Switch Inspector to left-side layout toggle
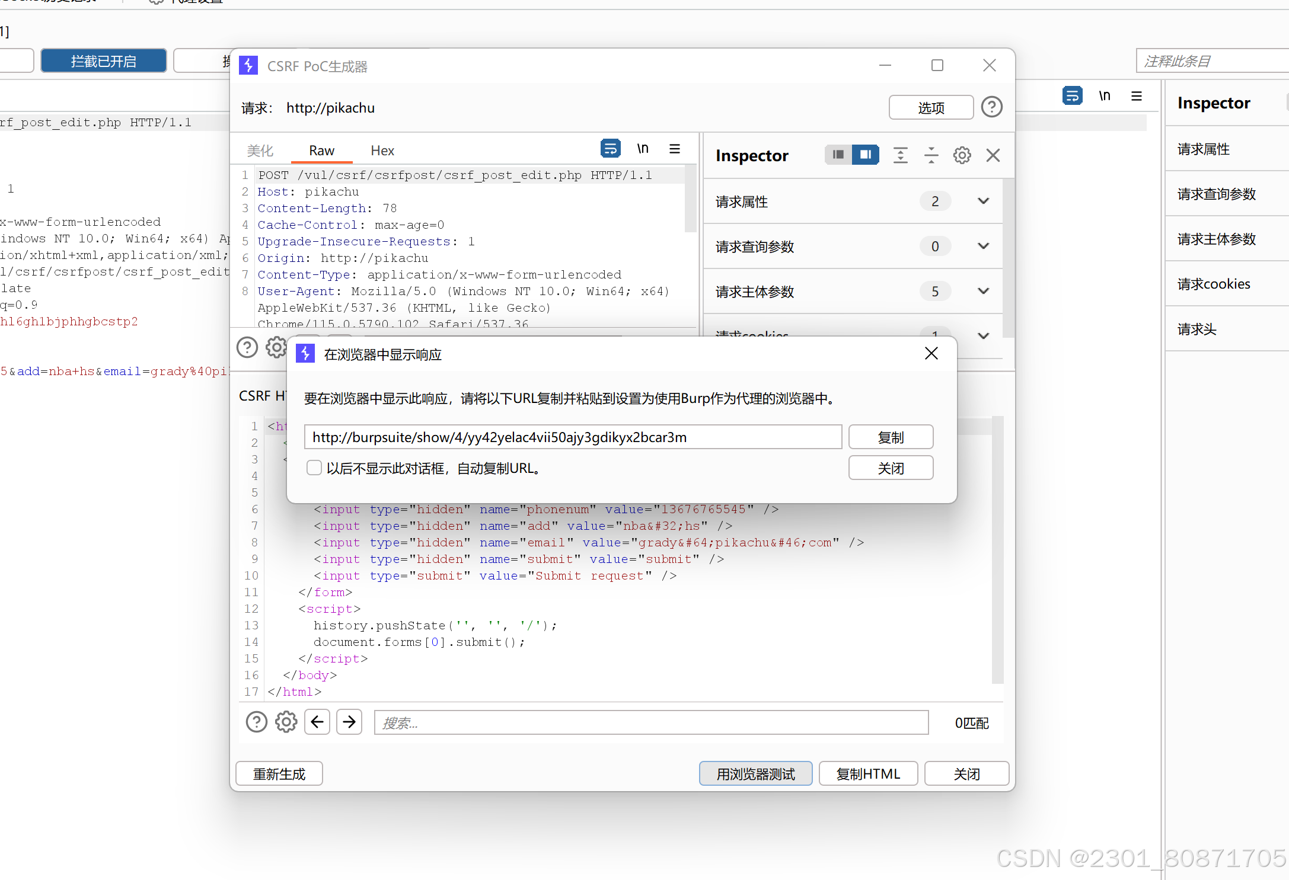Screen dimensions: 1289x880 pyautogui.click(x=838, y=155)
